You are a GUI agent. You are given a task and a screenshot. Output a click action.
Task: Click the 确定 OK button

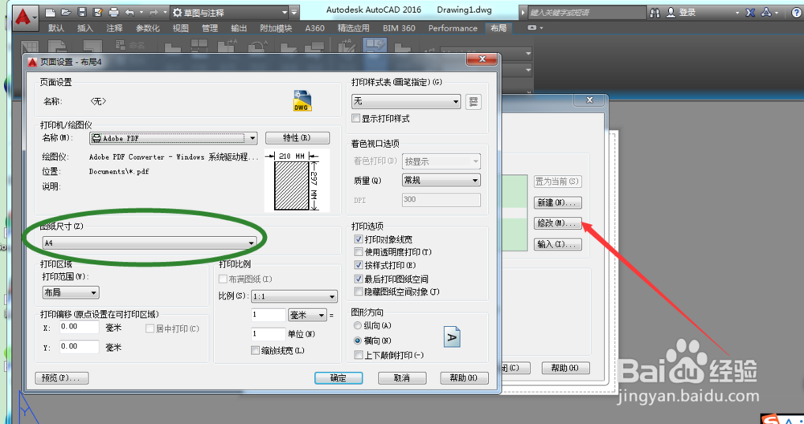[x=338, y=378]
